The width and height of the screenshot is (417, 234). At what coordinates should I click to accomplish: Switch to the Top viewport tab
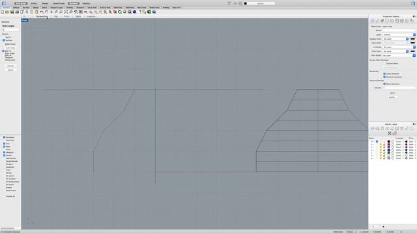(x=56, y=16)
